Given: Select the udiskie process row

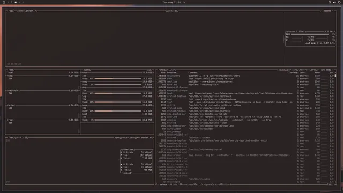Looking at the screenshot, I should (x=245, y=120).
